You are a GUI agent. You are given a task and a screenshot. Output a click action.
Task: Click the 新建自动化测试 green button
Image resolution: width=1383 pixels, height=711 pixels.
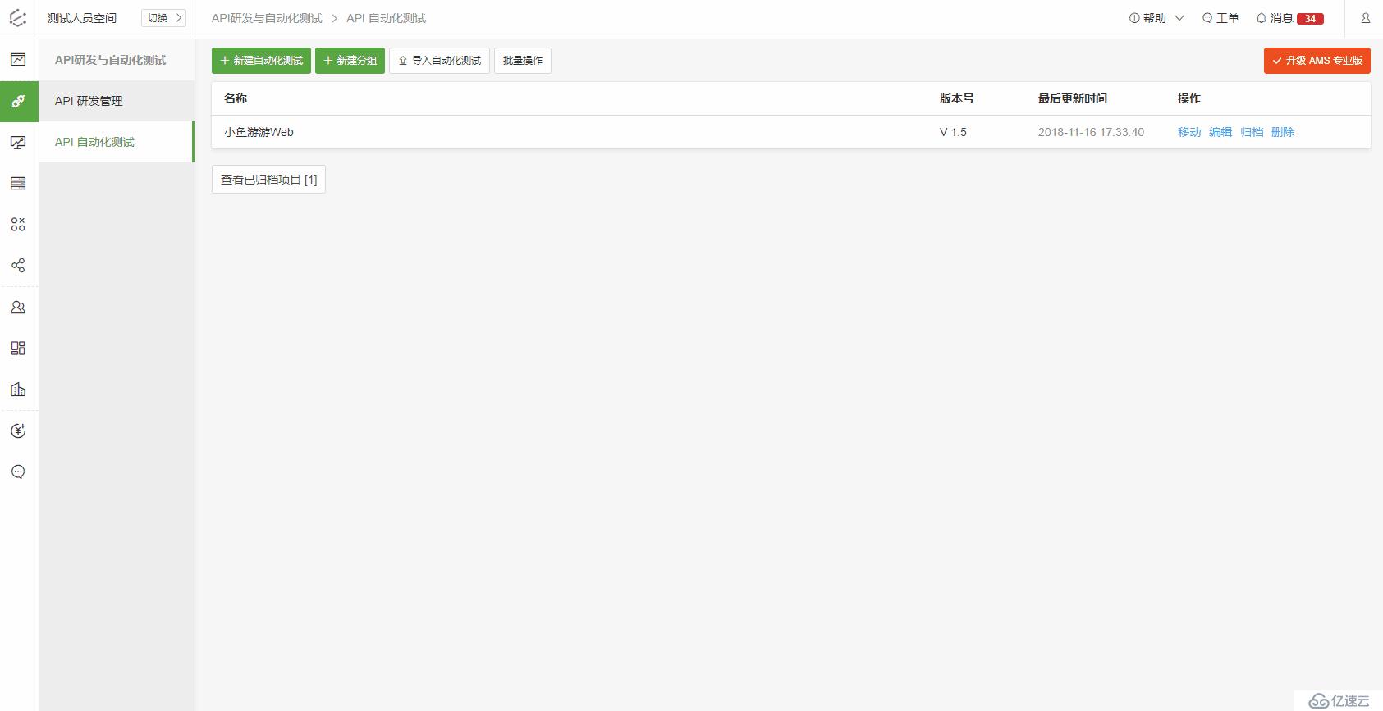click(261, 61)
